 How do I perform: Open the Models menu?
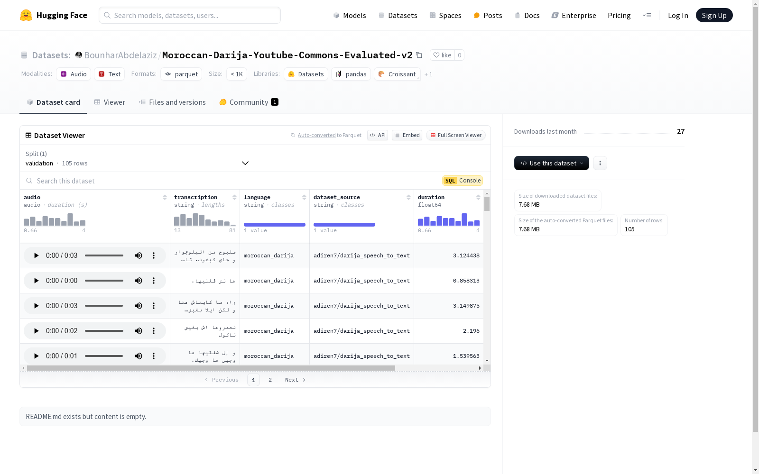pos(350,15)
